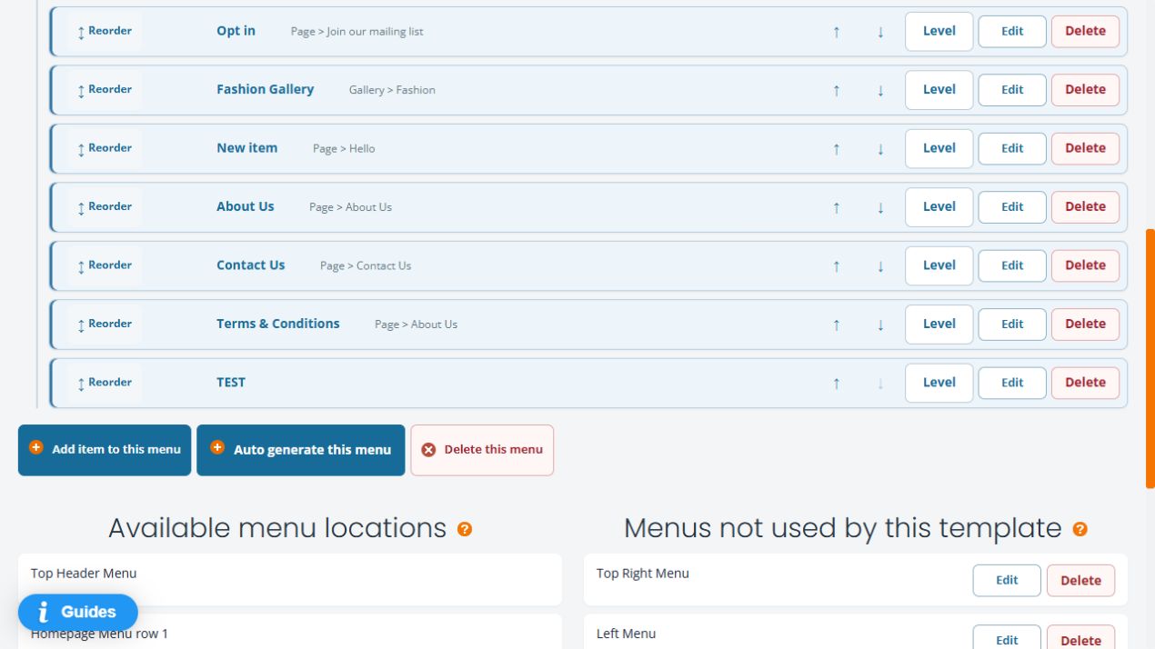Set level for Terms & Conditions

click(939, 324)
